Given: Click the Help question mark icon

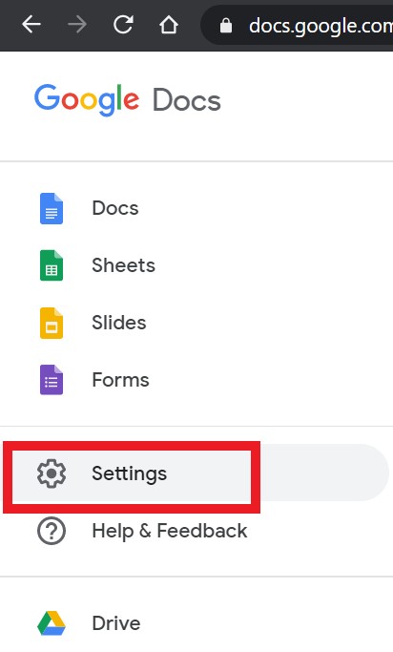Looking at the screenshot, I should click(52, 531).
